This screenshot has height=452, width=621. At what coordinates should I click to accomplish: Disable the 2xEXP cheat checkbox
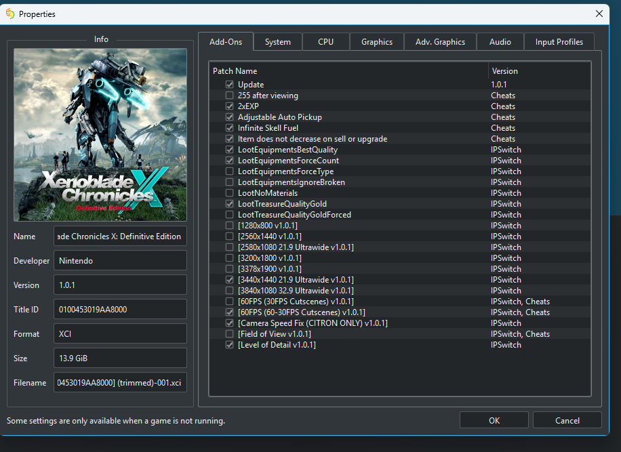[229, 106]
